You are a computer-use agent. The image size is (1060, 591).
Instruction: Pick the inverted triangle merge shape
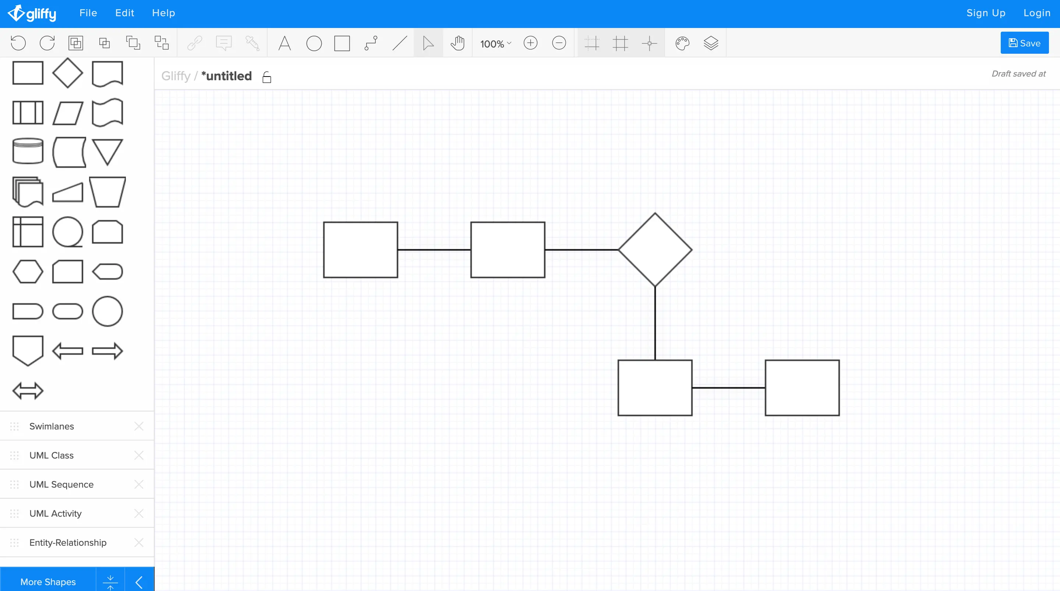pos(107,152)
